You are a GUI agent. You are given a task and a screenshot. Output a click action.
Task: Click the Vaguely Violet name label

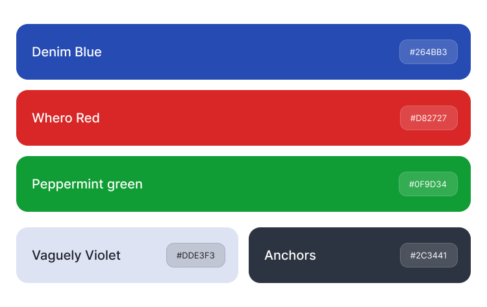76,255
